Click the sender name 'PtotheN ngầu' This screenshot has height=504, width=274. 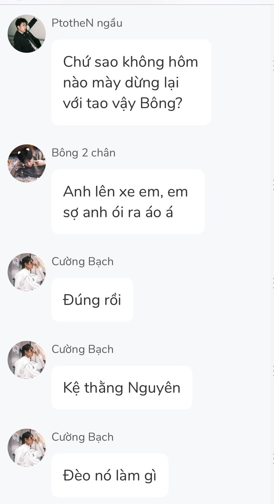87,23
